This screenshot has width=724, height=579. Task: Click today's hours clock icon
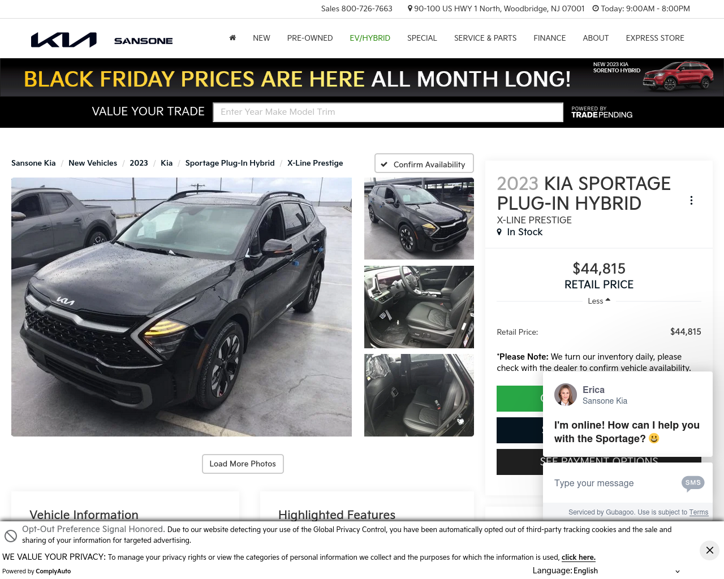tap(596, 8)
